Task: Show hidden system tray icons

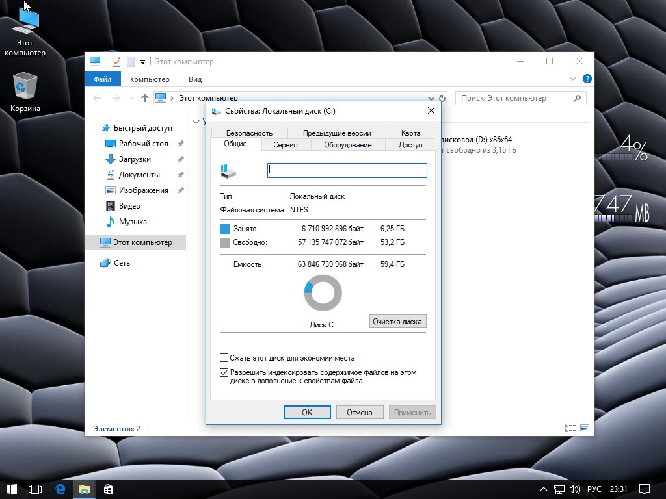Action: [x=544, y=489]
